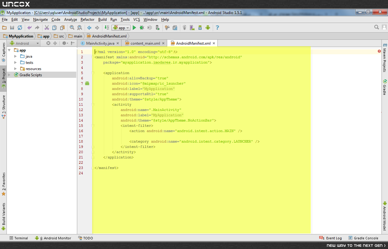Click Sync Project with Gradle Files icon
Viewport: 388px width, 249px height.
[185, 28]
